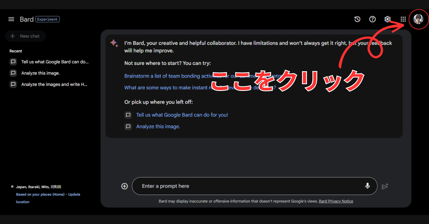Click the plus upload image icon

(124, 186)
